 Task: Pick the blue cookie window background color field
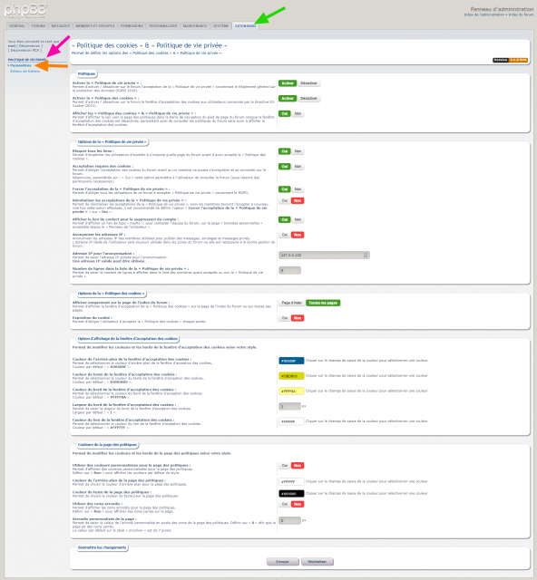point(291,361)
